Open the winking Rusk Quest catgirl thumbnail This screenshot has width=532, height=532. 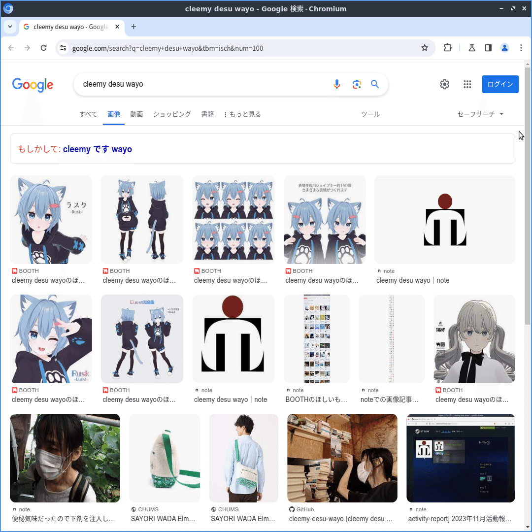click(51, 338)
